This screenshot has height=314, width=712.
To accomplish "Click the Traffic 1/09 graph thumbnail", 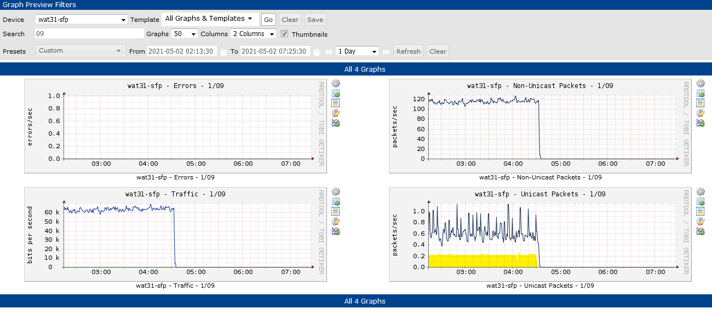I will (175, 235).
